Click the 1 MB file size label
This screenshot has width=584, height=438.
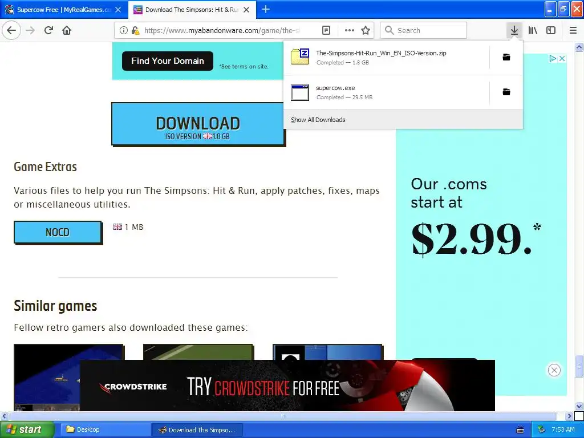pyautogui.click(x=133, y=227)
